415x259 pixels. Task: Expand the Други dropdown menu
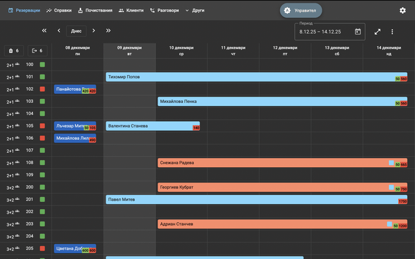click(x=195, y=10)
